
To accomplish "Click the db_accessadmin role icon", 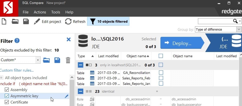I will (x=92, y=99).
